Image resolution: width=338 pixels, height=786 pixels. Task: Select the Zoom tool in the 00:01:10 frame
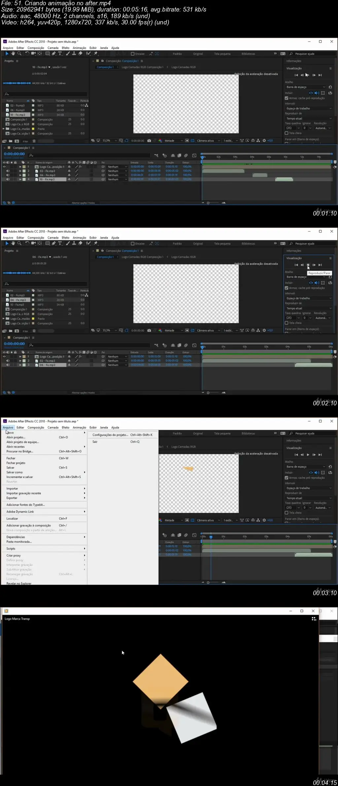[19, 53]
